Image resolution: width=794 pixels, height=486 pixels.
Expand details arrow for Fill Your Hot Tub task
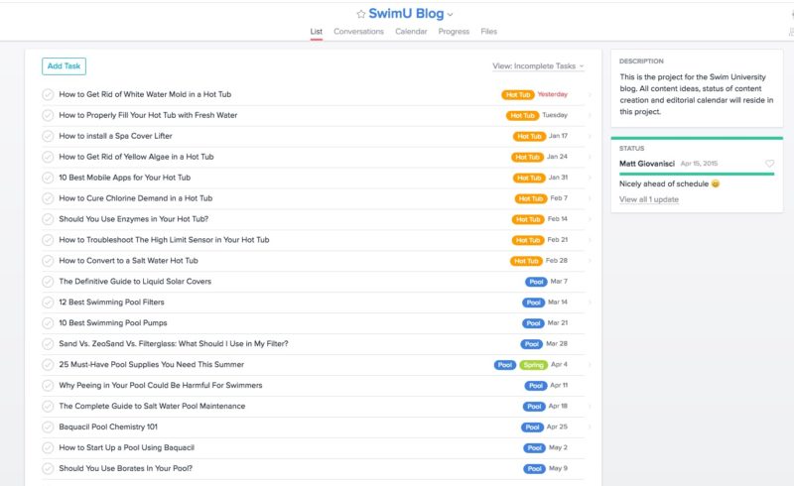(x=590, y=115)
